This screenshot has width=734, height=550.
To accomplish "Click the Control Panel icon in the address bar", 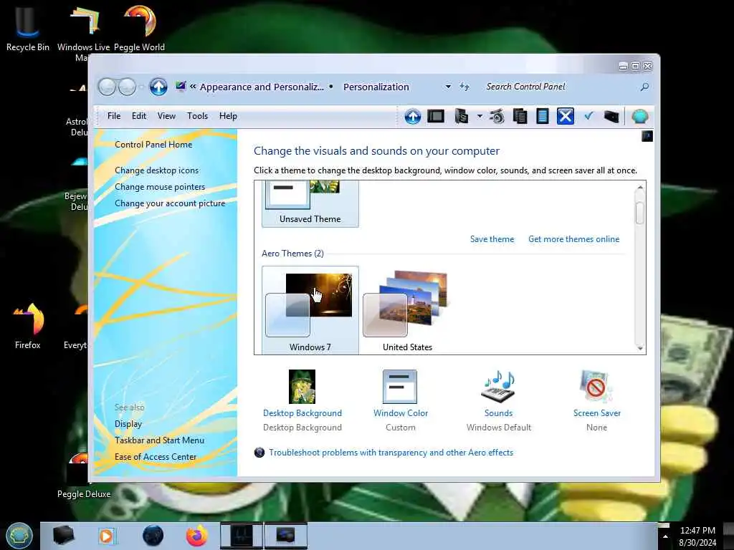I will pyautogui.click(x=181, y=87).
